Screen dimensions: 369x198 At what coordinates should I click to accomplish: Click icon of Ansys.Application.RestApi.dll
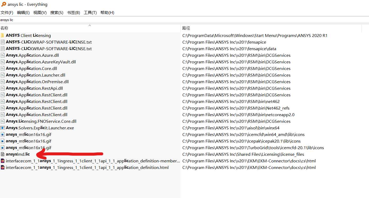click(3, 88)
